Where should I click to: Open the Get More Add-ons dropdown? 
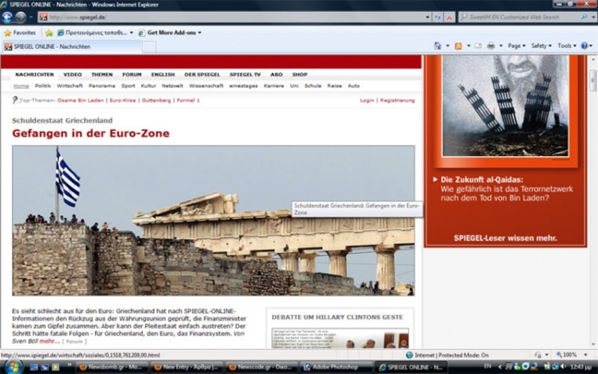point(169,33)
